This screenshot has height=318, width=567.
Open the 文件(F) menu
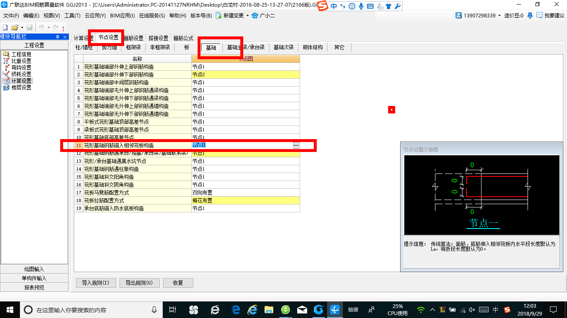11,16
